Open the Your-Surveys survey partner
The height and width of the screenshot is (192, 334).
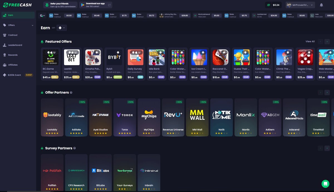tap(125, 173)
